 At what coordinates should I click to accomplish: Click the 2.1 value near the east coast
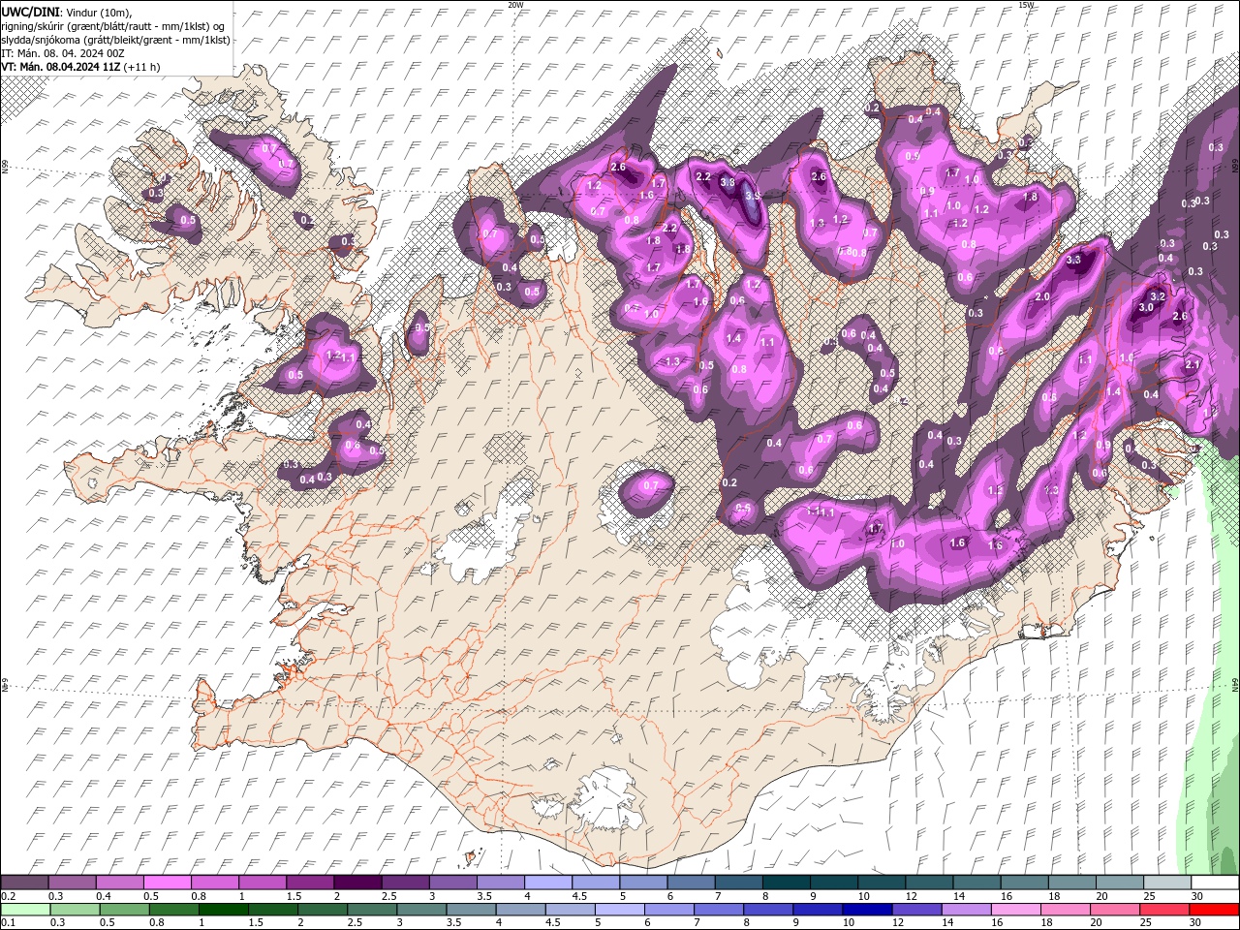tap(1193, 365)
